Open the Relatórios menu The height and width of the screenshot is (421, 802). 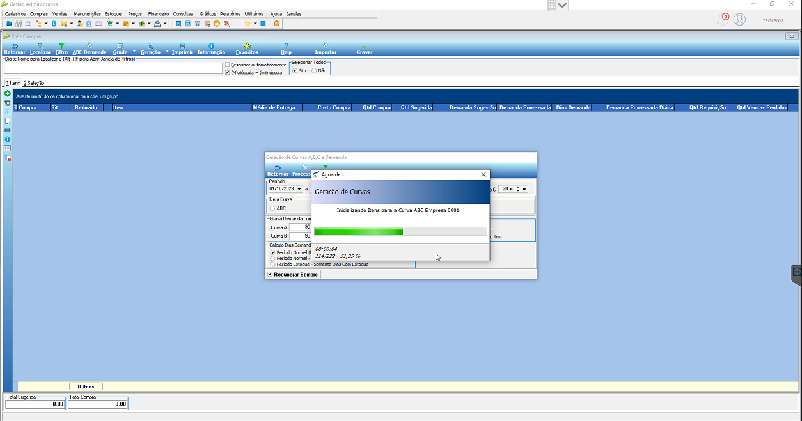(x=230, y=13)
